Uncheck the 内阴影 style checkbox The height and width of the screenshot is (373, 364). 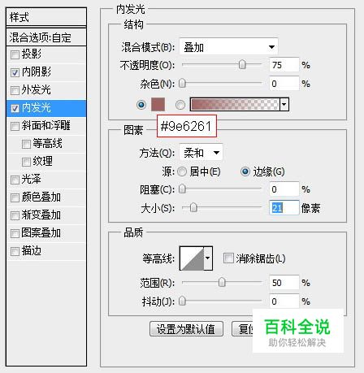click(15, 72)
